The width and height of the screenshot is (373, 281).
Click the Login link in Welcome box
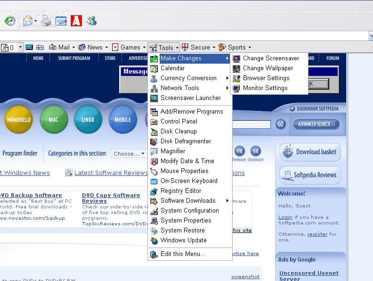tap(285, 217)
